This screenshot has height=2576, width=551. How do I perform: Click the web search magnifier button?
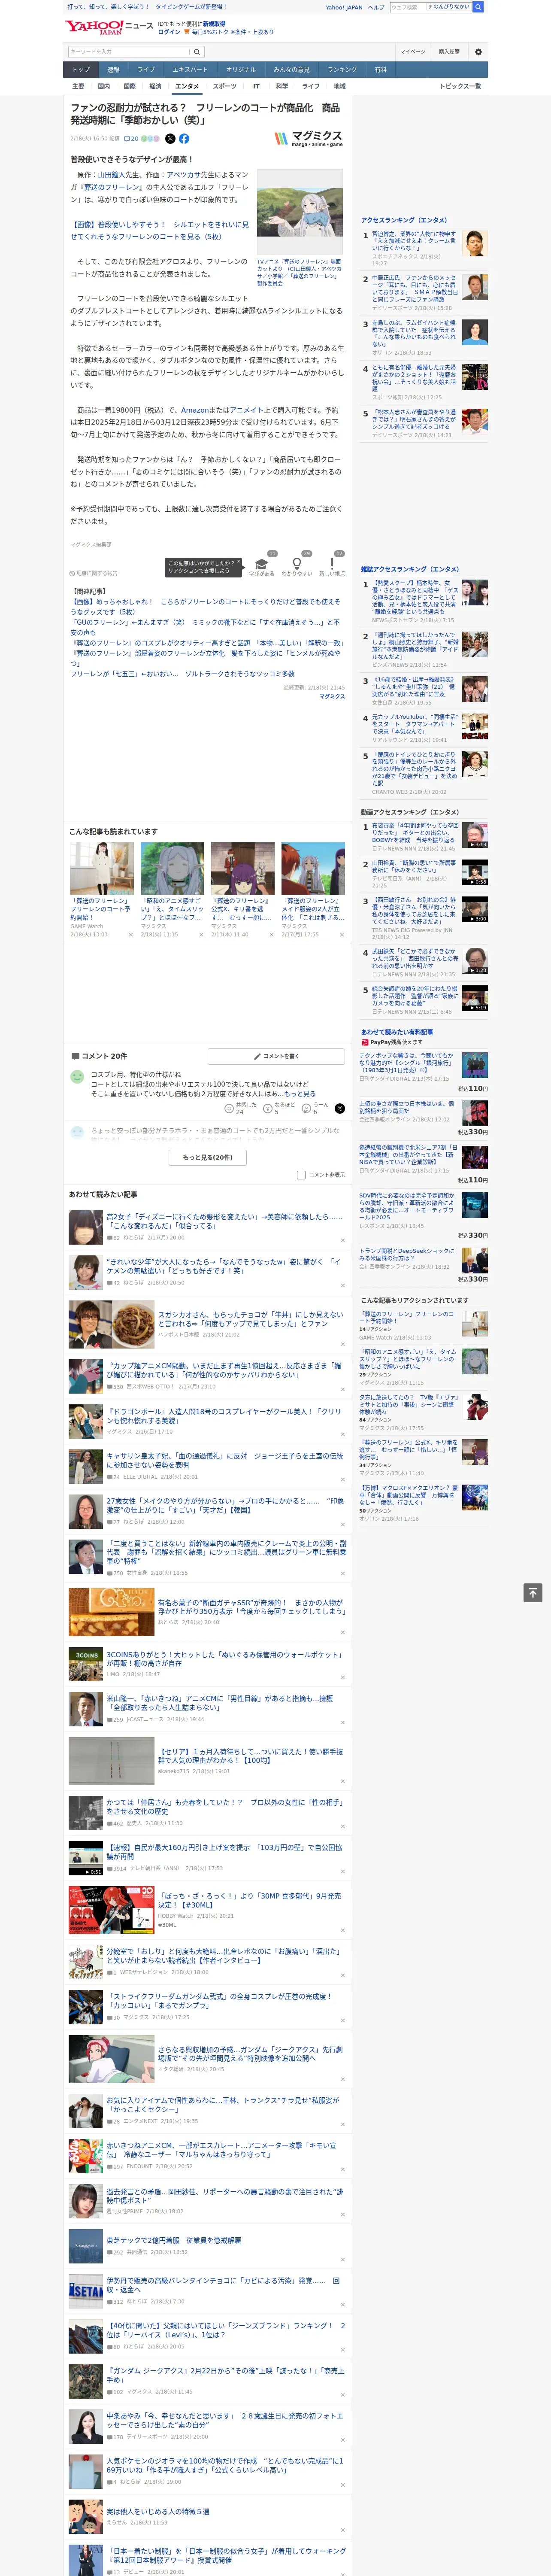click(478, 7)
